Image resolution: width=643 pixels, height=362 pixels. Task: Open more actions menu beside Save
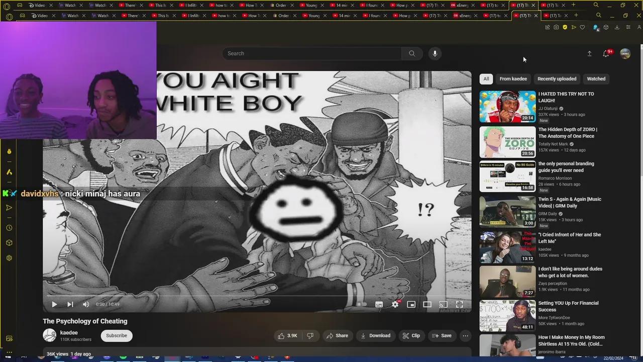click(466, 336)
